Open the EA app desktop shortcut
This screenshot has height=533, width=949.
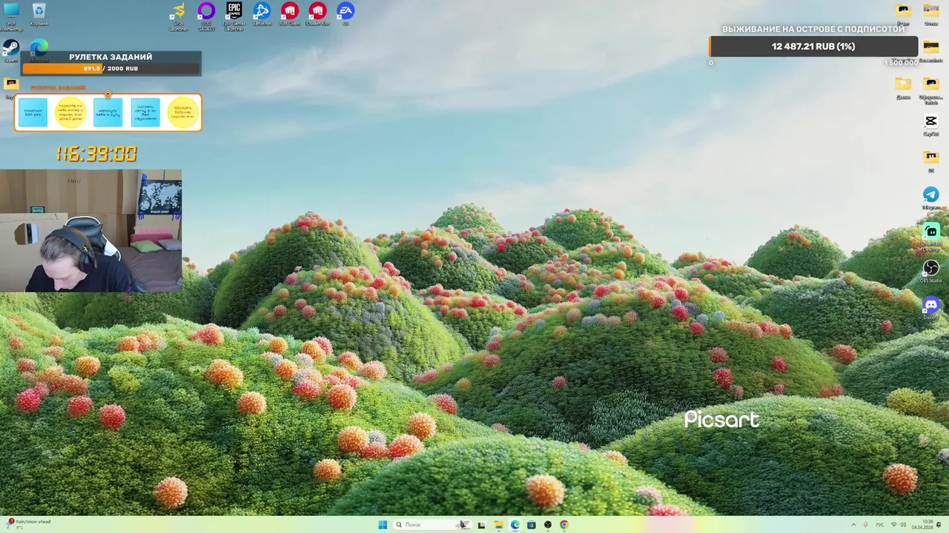pos(345,14)
